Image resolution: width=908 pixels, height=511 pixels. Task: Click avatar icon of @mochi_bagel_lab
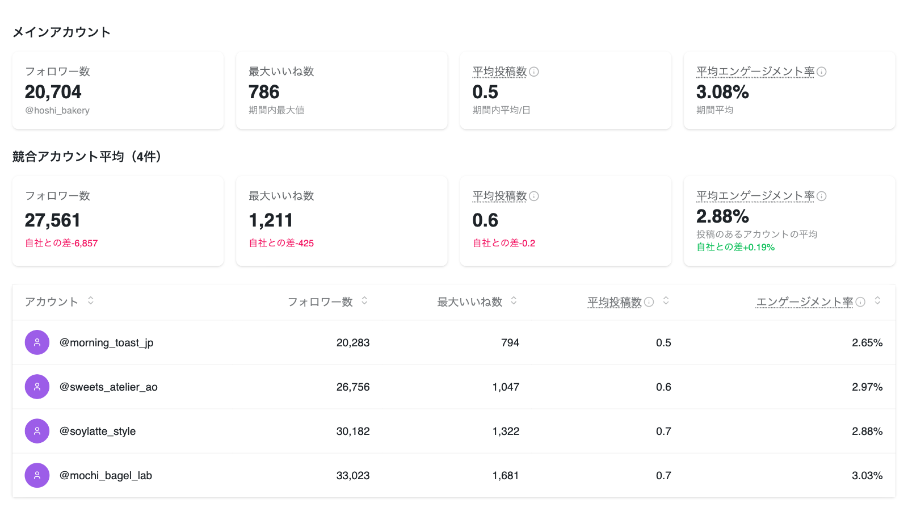point(37,475)
